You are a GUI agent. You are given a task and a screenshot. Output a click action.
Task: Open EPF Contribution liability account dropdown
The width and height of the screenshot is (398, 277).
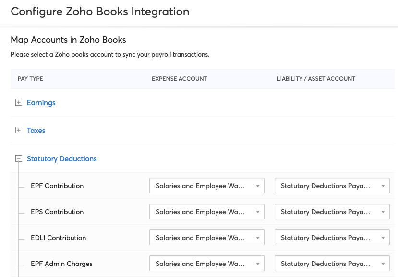coord(332,186)
